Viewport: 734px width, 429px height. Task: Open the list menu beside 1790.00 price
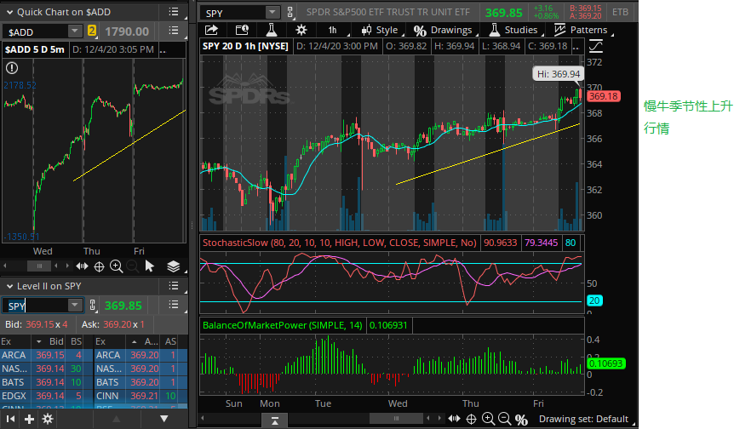[x=174, y=31]
